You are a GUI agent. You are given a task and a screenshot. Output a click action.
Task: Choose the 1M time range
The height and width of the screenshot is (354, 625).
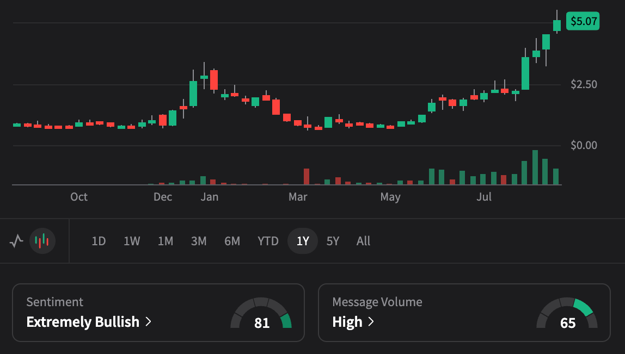click(166, 241)
